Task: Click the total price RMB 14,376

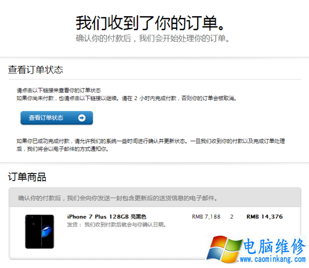Action: coord(264,216)
